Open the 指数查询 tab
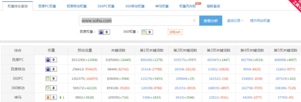The width and height of the screenshot is (301, 102). 213,6
